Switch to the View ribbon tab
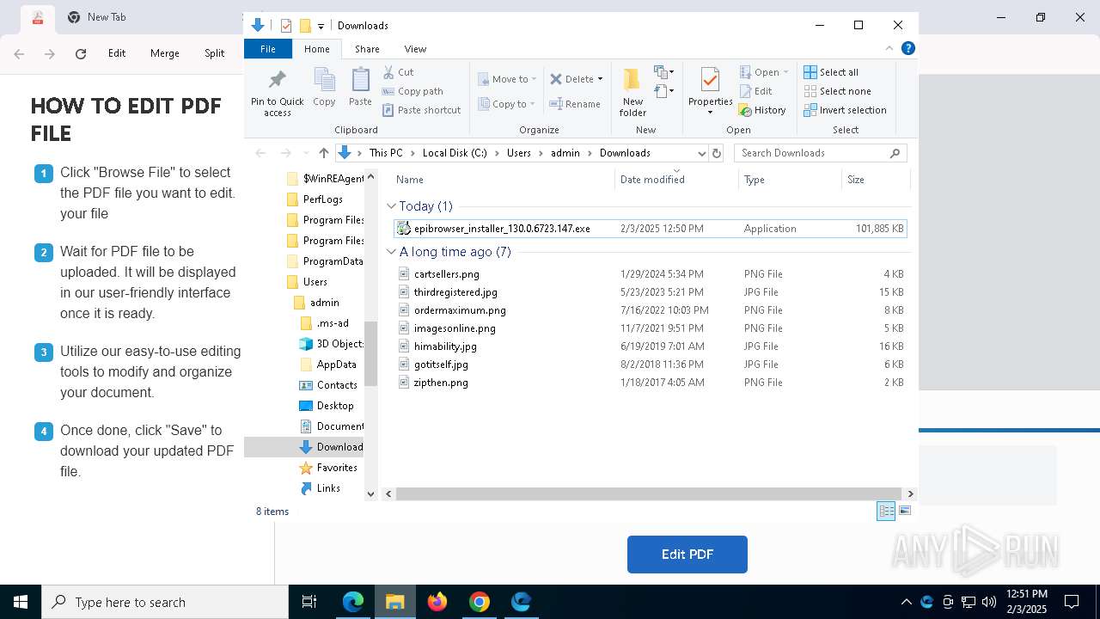The height and width of the screenshot is (619, 1100). [415, 49]
